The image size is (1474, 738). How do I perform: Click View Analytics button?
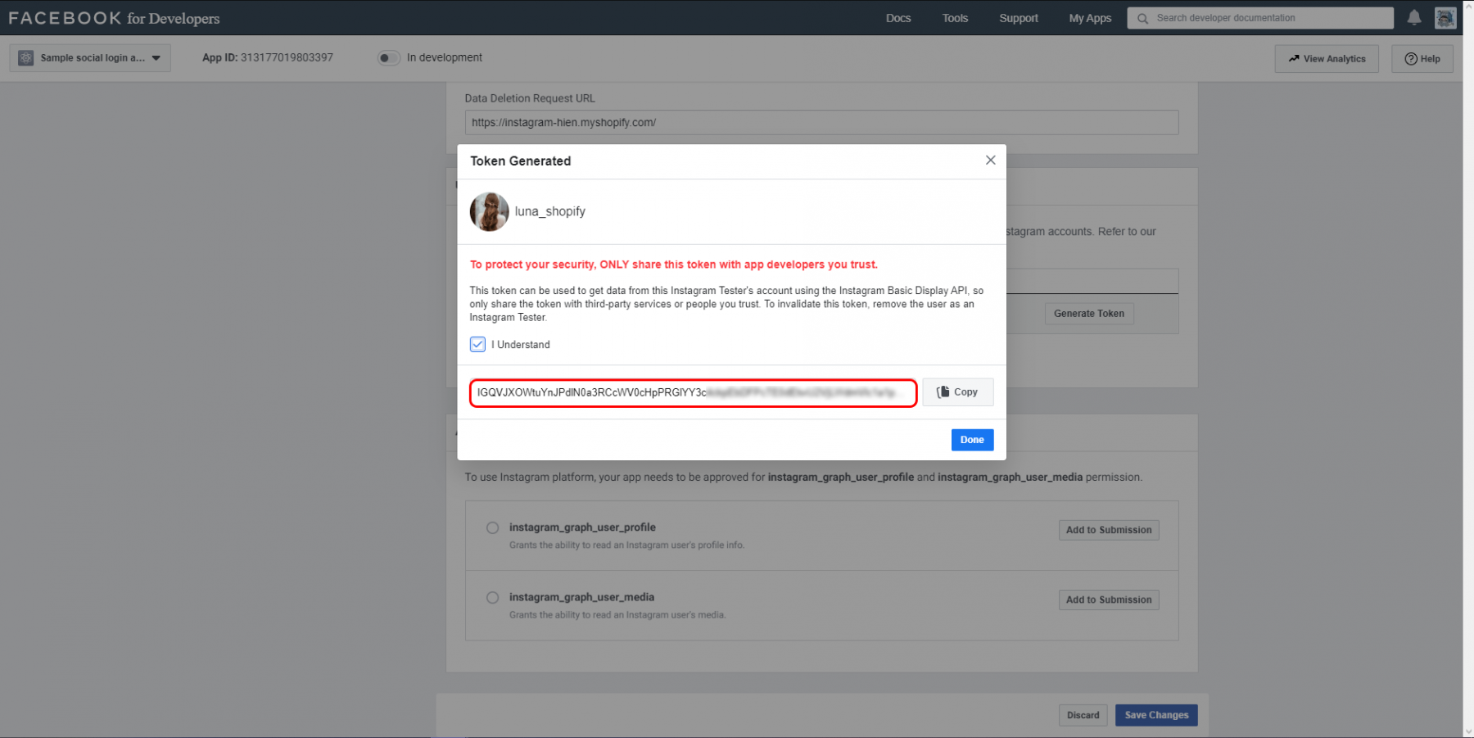point(1327,58)
